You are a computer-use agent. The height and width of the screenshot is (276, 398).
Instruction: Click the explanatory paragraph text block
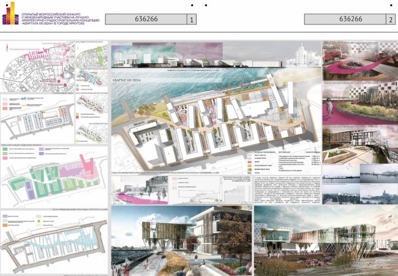pyautogui.click(x=287, y=190)
